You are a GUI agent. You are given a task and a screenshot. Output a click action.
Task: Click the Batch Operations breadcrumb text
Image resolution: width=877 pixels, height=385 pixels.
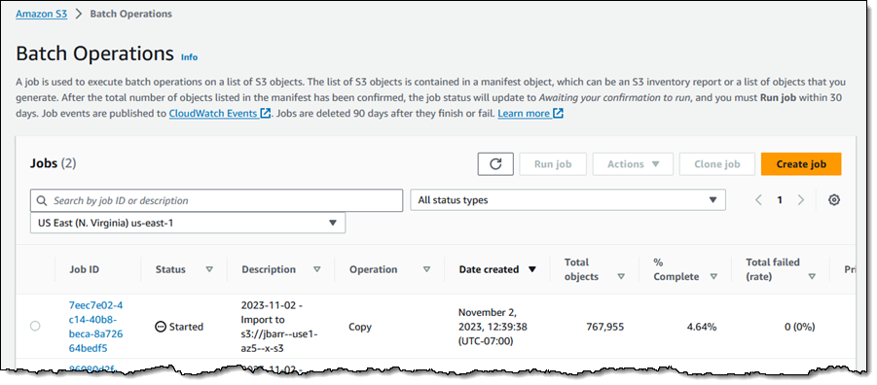(130, 14)
